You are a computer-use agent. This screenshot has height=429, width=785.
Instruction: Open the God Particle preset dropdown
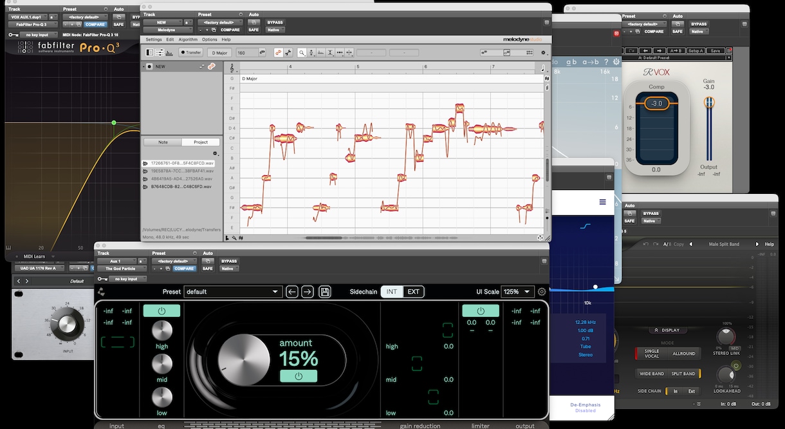tap(233, 292)
